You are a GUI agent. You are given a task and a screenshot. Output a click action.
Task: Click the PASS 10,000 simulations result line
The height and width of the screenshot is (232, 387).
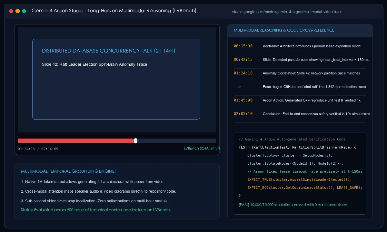tap(293, 205)
